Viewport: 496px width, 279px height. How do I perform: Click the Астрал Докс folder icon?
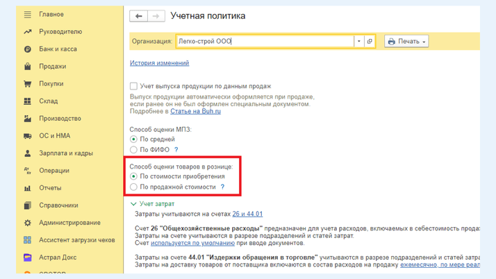tap(28, 257)
